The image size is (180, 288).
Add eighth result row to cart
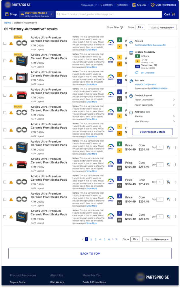[168, 165]
